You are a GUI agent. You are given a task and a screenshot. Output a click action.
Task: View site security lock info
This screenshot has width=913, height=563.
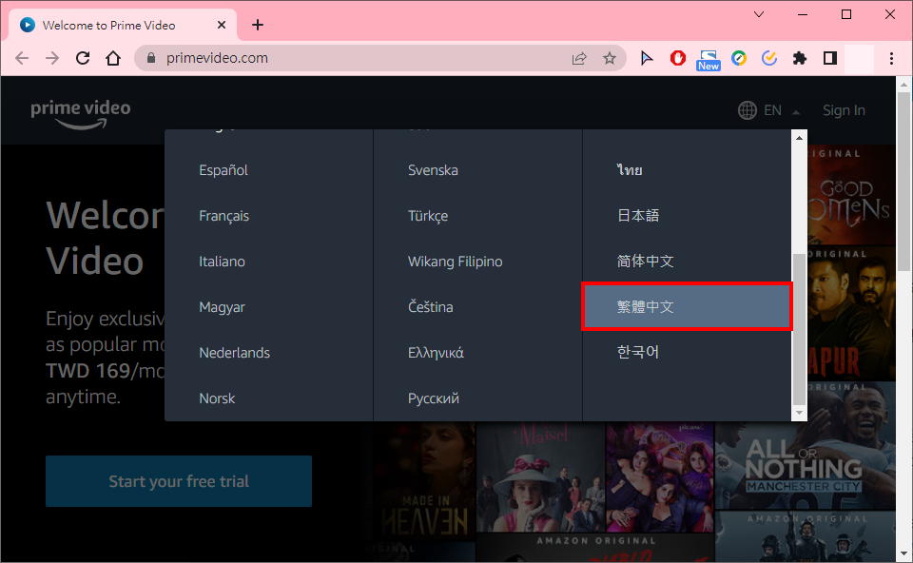(151, 58)
